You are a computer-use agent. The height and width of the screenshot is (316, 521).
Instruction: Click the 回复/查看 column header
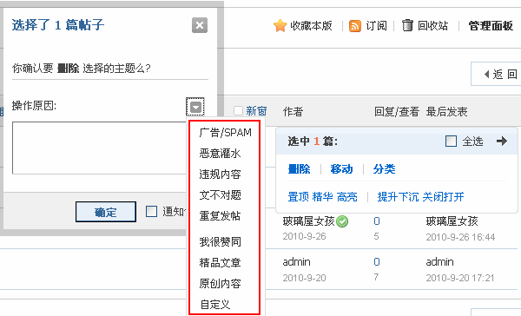tap(397, 112)
